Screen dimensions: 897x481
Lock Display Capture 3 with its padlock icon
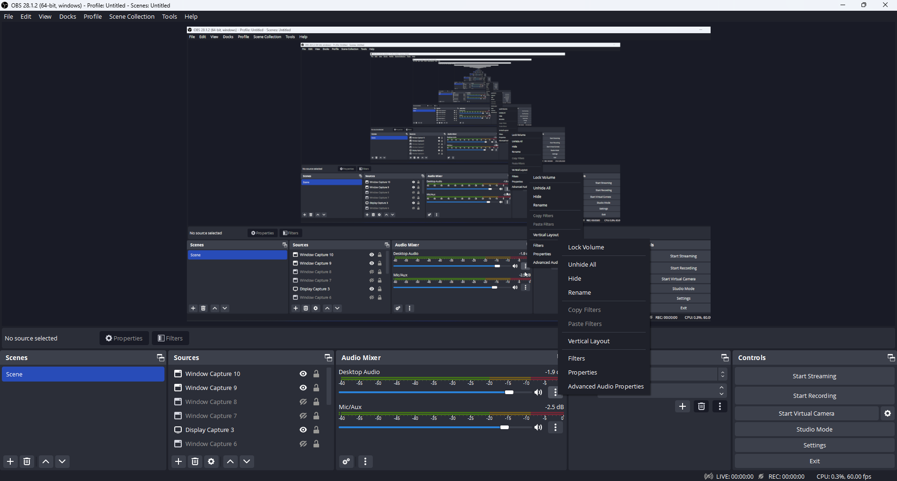coord(316,430)
